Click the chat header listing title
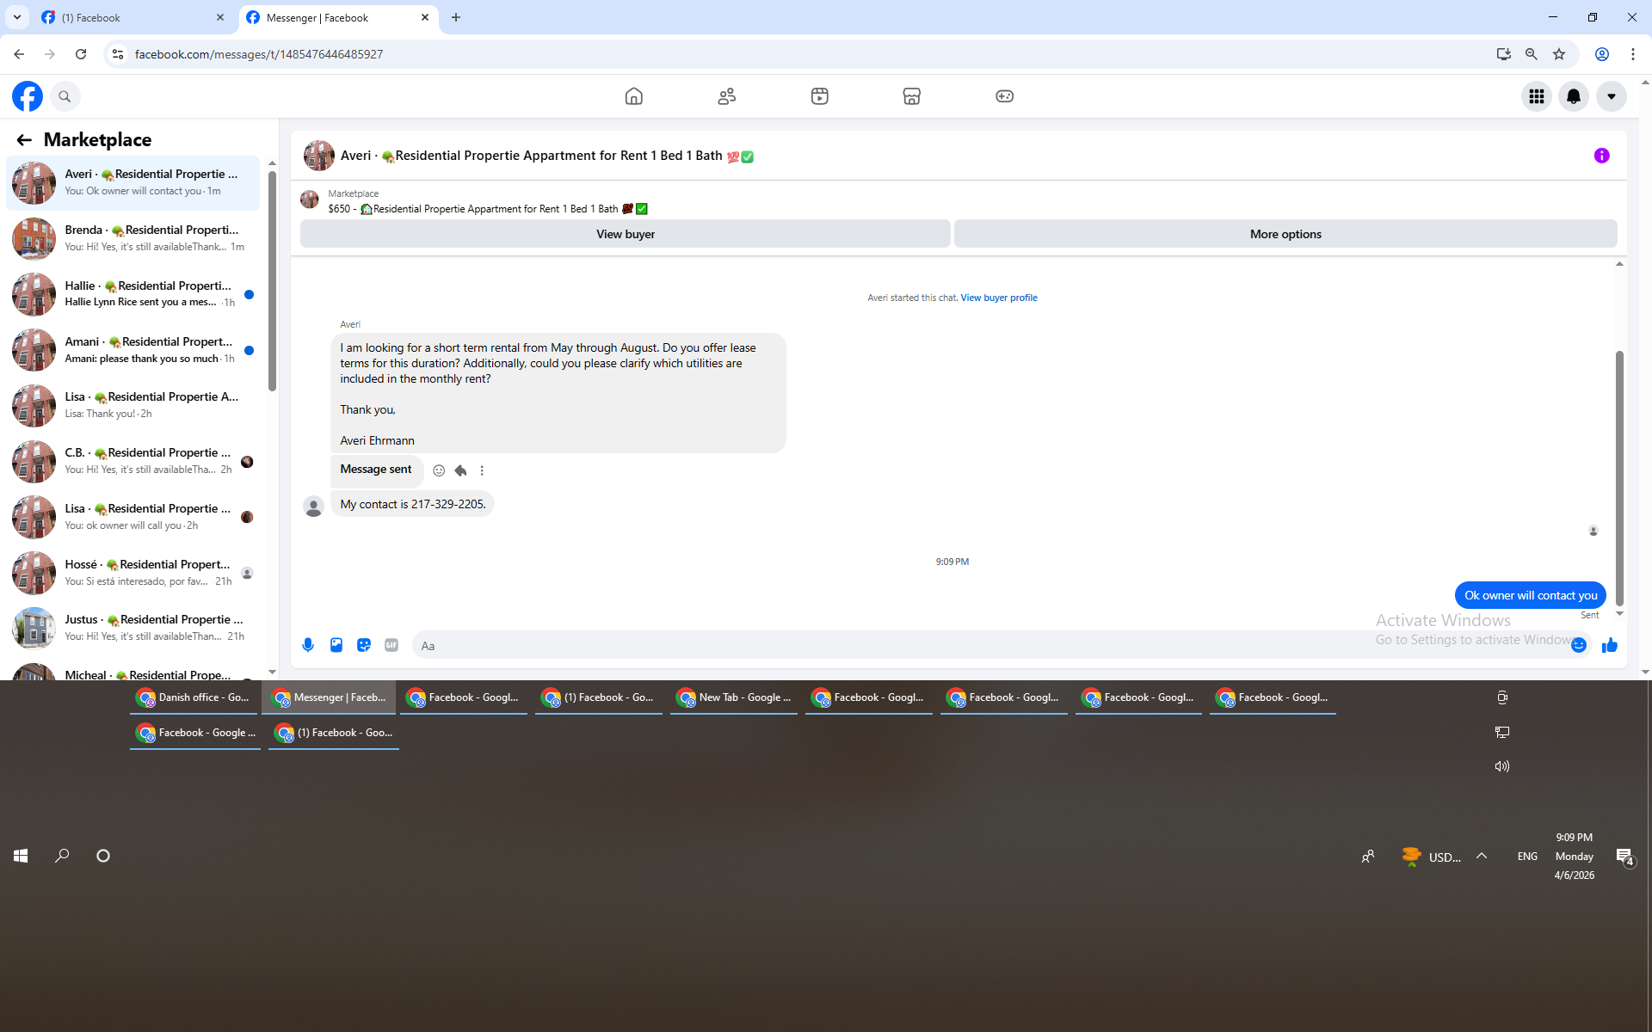Image resolution: width=1652 pixels, height=1032 pixels. point(547,156)
